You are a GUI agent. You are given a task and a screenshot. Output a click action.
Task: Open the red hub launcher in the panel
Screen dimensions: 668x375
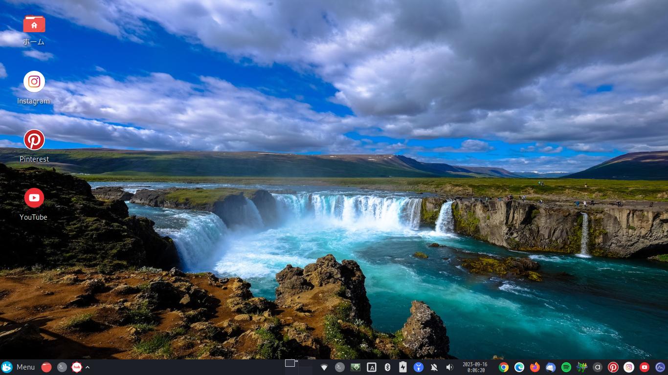pos(76,367)
